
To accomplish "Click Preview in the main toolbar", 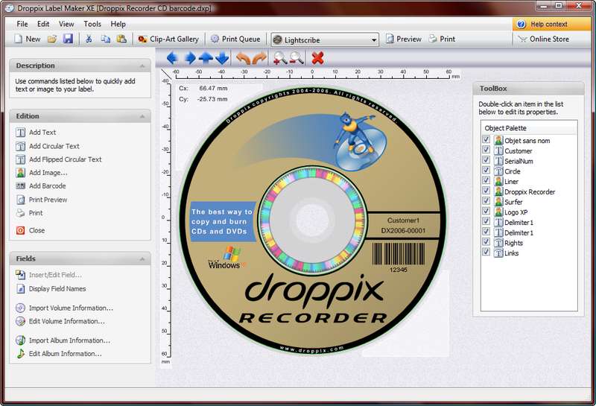I will click(404, 39).
